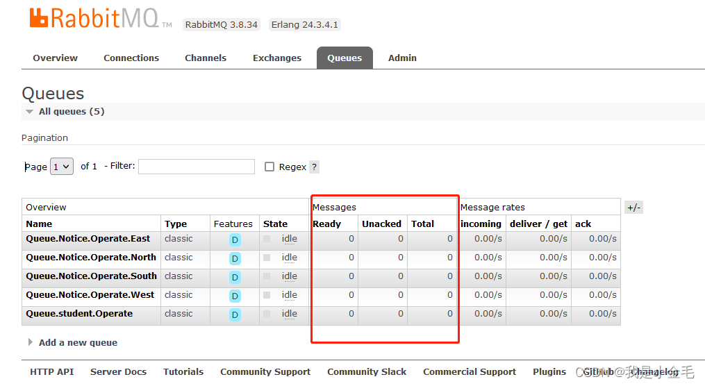The image size is (705, 386).
Task: Open the Community Slack footer link
Action: pyautogui.click(x=367, y=372)
